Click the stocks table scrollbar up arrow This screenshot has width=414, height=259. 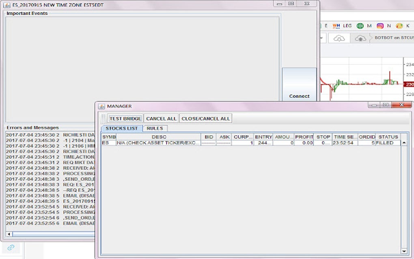(x=404, y=143)
